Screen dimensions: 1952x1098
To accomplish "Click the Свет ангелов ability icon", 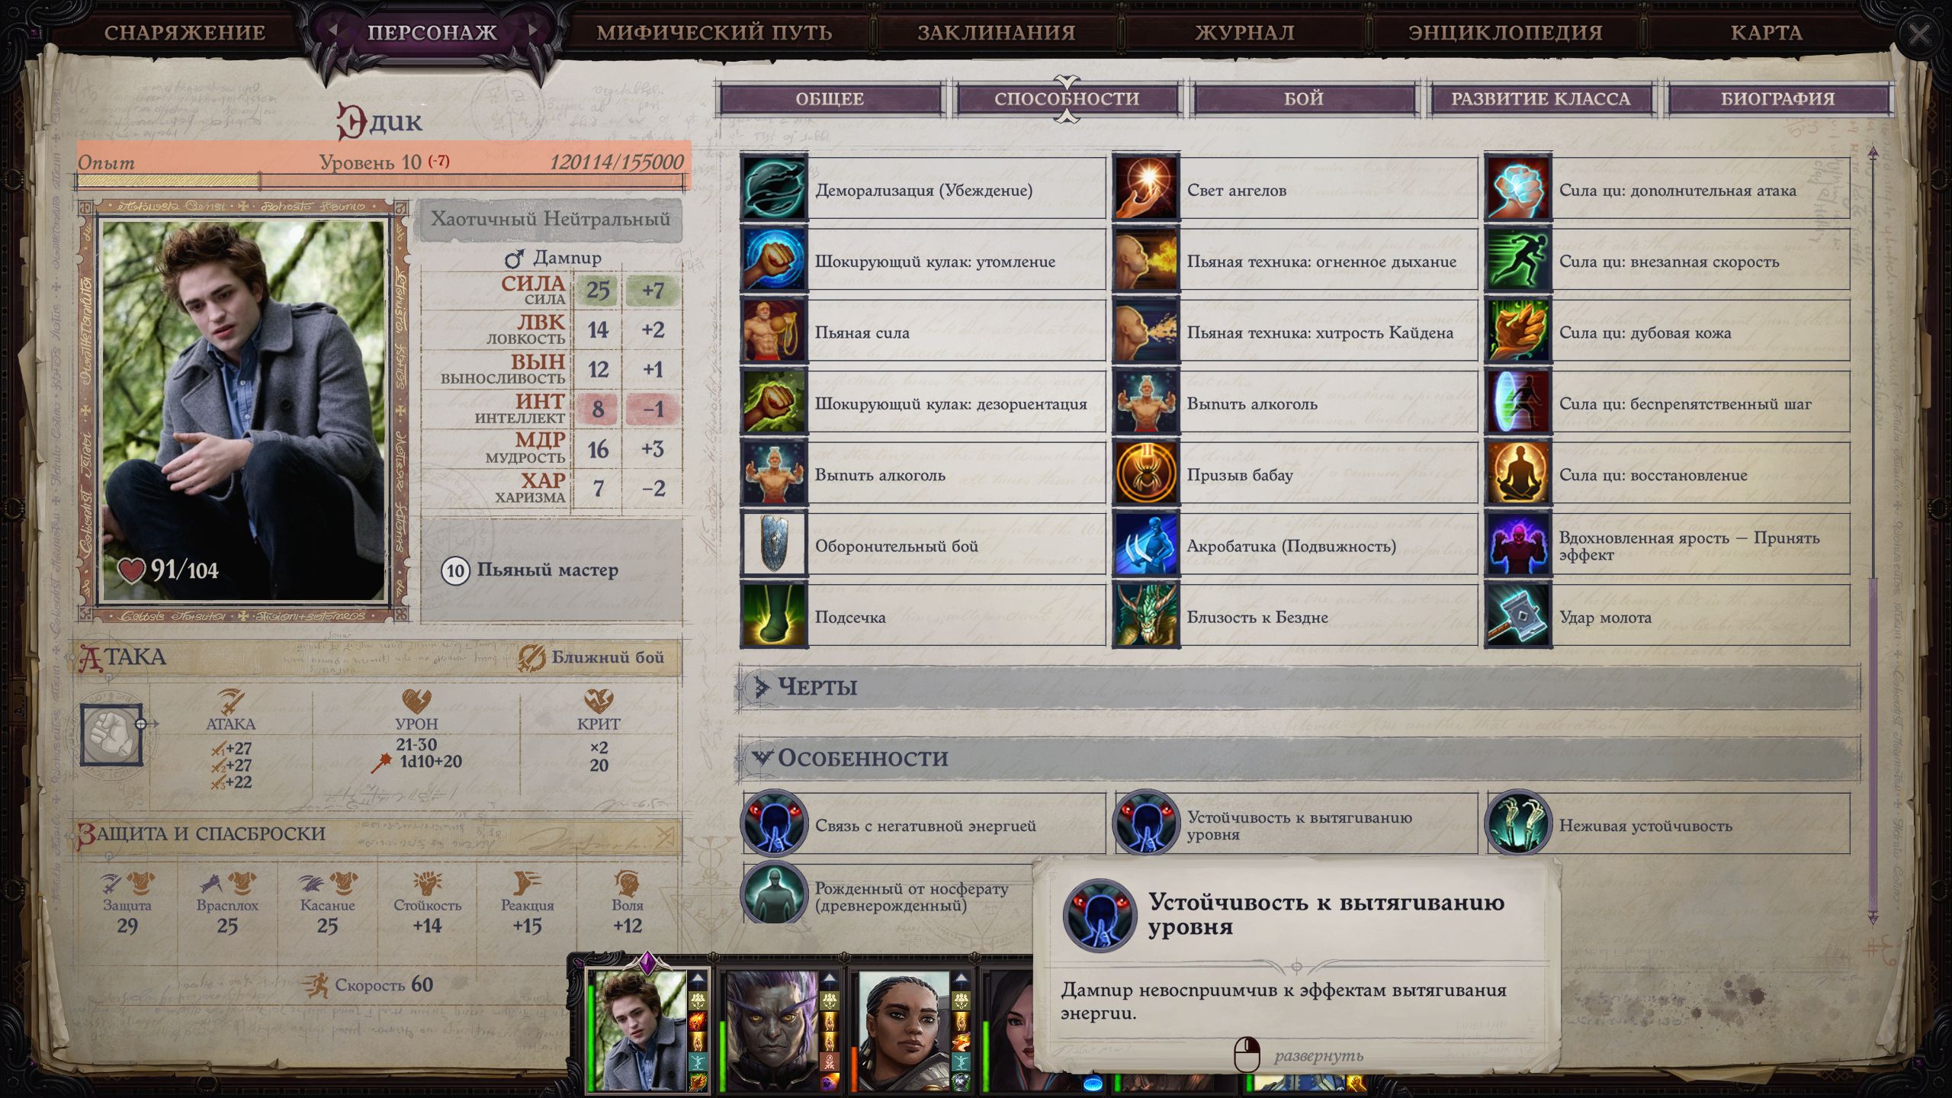I will 1145,189.
